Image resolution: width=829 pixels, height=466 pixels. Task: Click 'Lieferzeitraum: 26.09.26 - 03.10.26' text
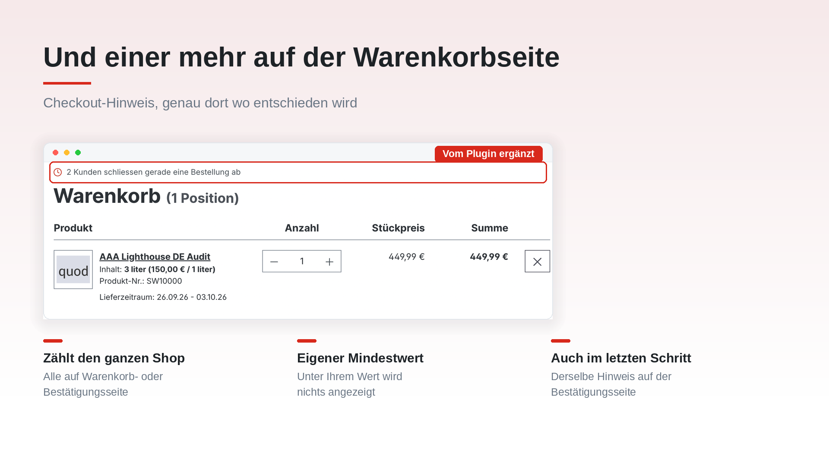coord(163,297)
